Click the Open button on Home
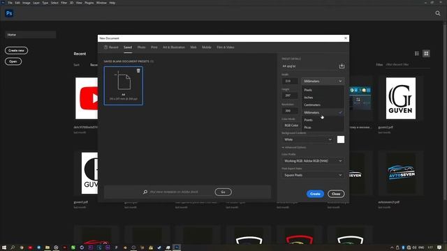Viewport: 447px width, 251px height. point(13,61)
